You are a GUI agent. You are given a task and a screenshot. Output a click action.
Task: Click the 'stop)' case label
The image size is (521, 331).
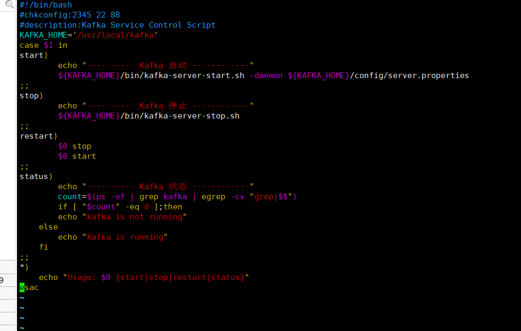[x=31, y=96]
